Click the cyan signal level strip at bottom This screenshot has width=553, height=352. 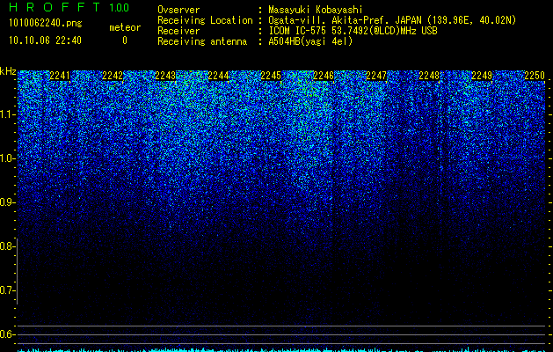pyautogui.click(x=281, y=350)
